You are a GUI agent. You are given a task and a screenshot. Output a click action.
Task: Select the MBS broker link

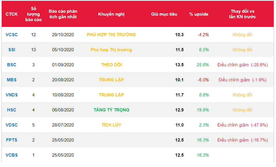[12, 80]
